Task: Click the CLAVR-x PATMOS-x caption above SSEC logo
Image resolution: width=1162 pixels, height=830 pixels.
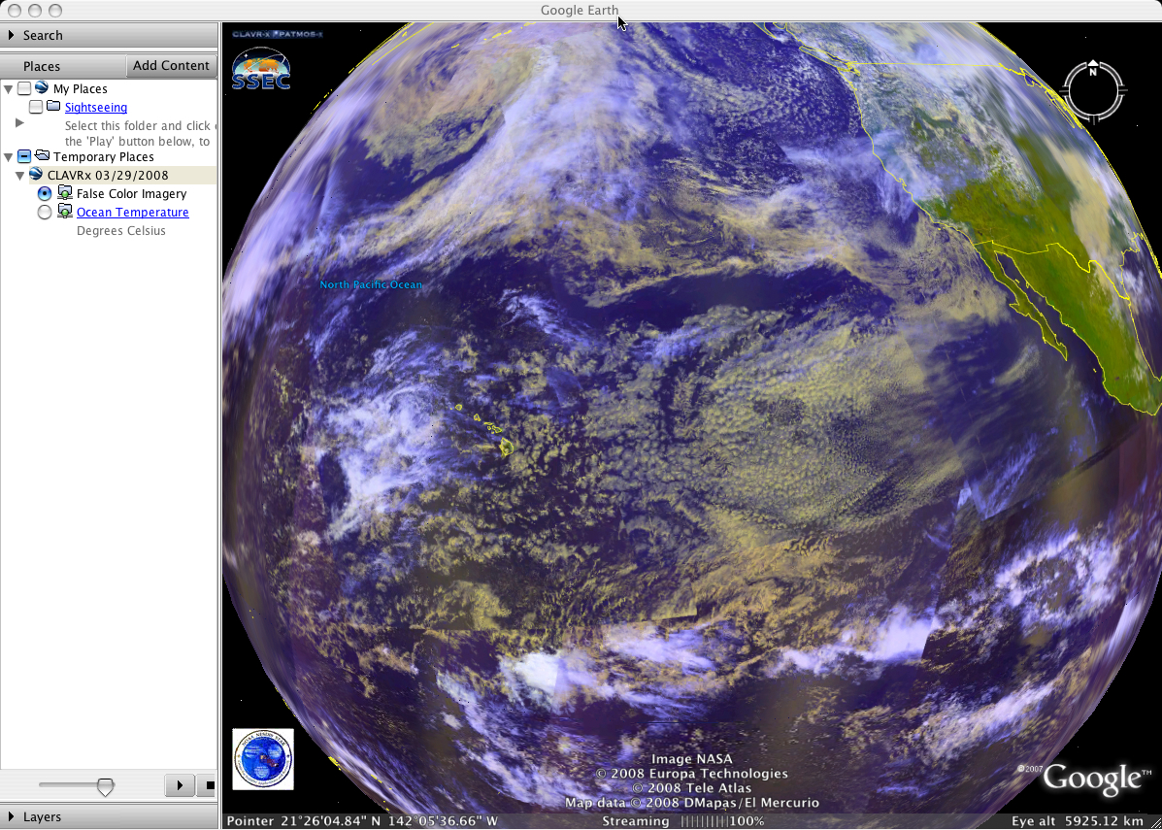Action: 278,34
